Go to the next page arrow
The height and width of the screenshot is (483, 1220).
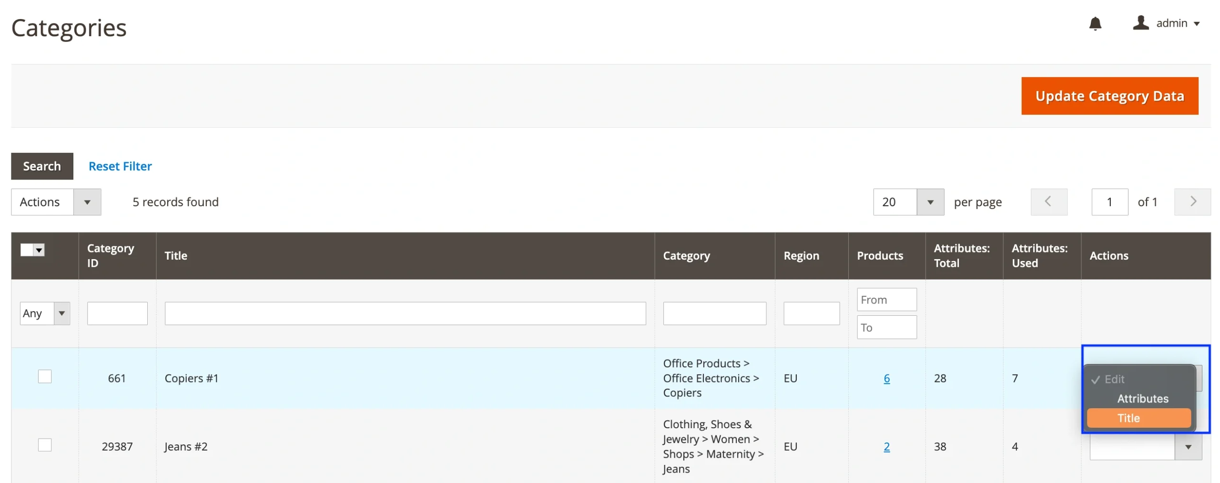click(1192, 201)
